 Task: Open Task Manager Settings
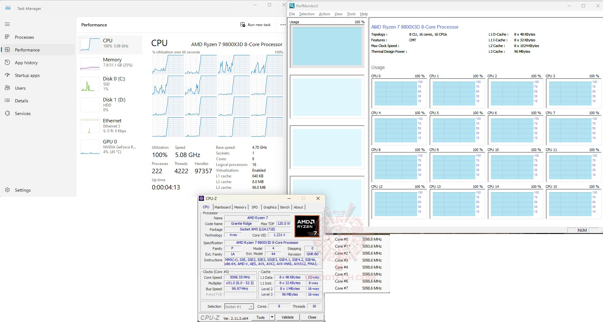[38, 190]
